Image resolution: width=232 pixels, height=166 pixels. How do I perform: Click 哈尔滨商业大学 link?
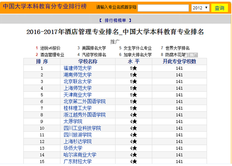[x=80, y=155]
